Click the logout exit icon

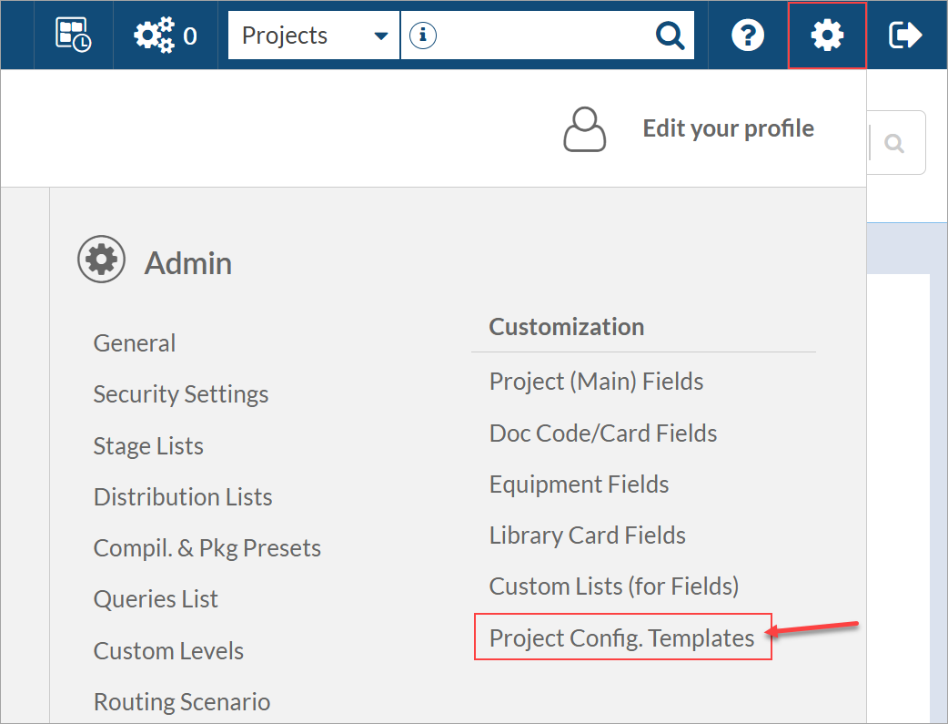[905, 36]
